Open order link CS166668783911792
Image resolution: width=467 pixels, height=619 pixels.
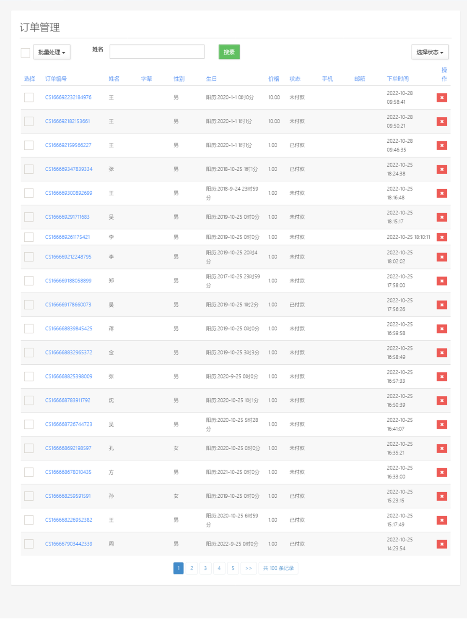tap(68, 400)
